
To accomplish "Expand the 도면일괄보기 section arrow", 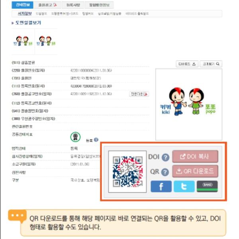I will [x=13, y=23].
